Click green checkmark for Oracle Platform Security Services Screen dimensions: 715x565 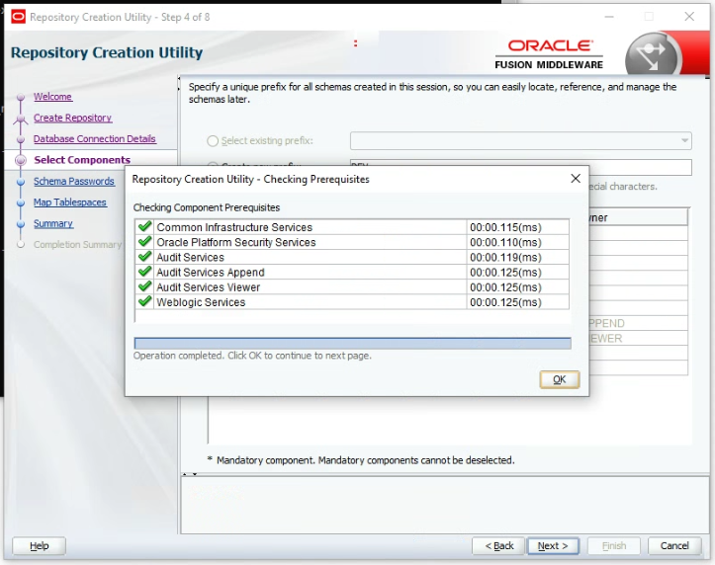[144, 241]
